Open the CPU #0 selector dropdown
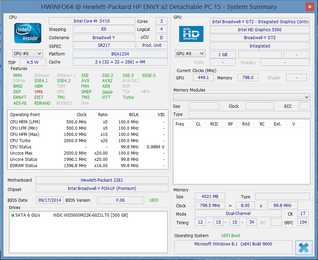The image size is (318, 260). point(27,54)
